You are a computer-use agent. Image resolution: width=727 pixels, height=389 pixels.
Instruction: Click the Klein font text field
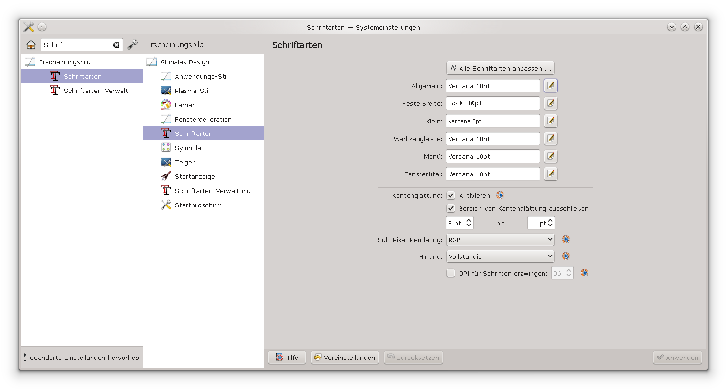(x=492, y=121)
